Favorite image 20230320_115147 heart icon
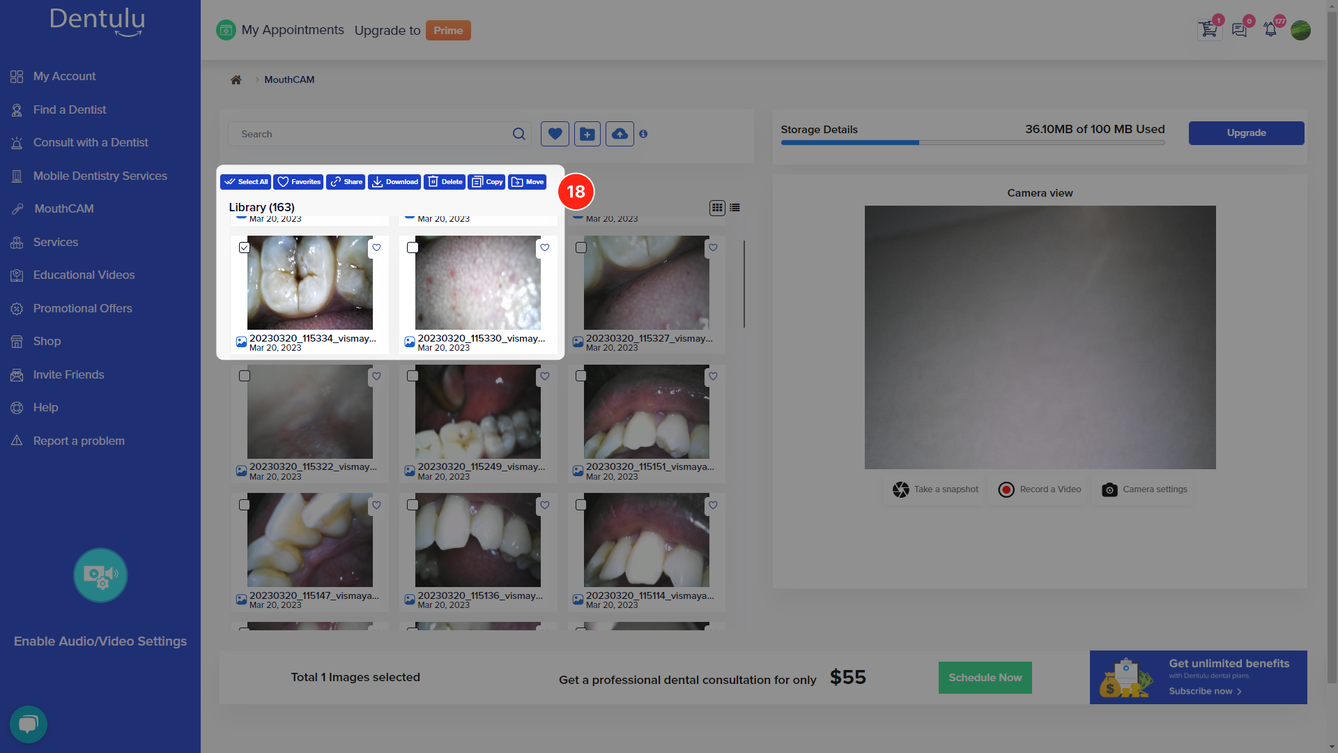The image size is (1338, 753). [376, 505]
